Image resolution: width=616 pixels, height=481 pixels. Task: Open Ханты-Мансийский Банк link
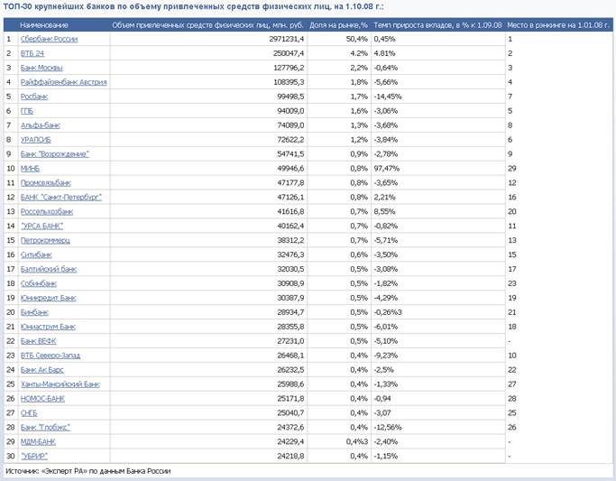60,384
